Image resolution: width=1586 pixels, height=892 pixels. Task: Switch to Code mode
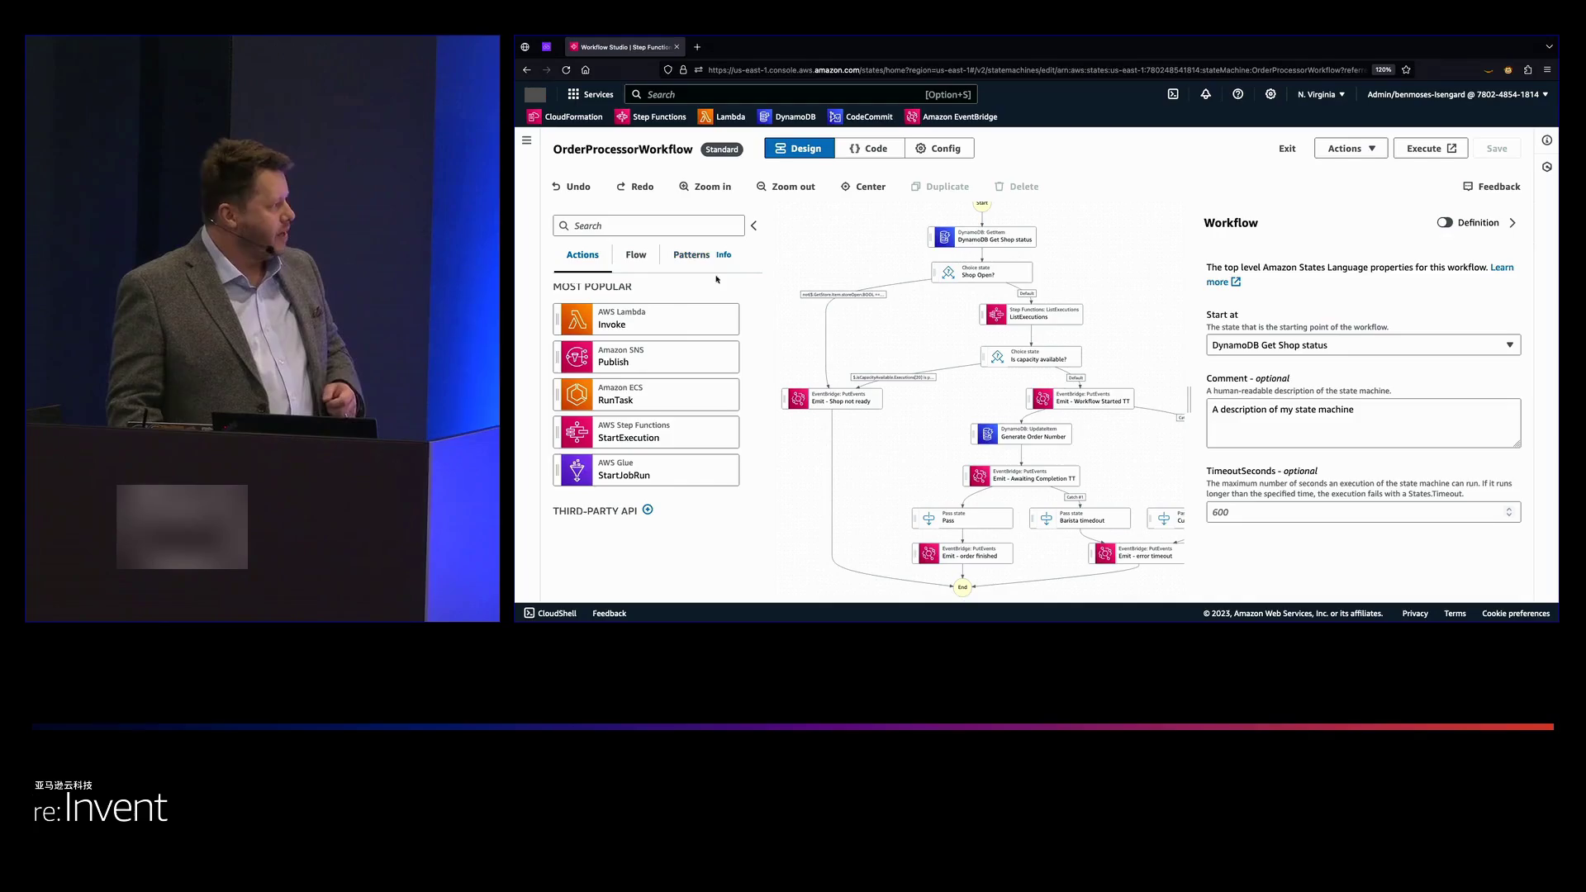pyautogui.click(x=868, y=149)
